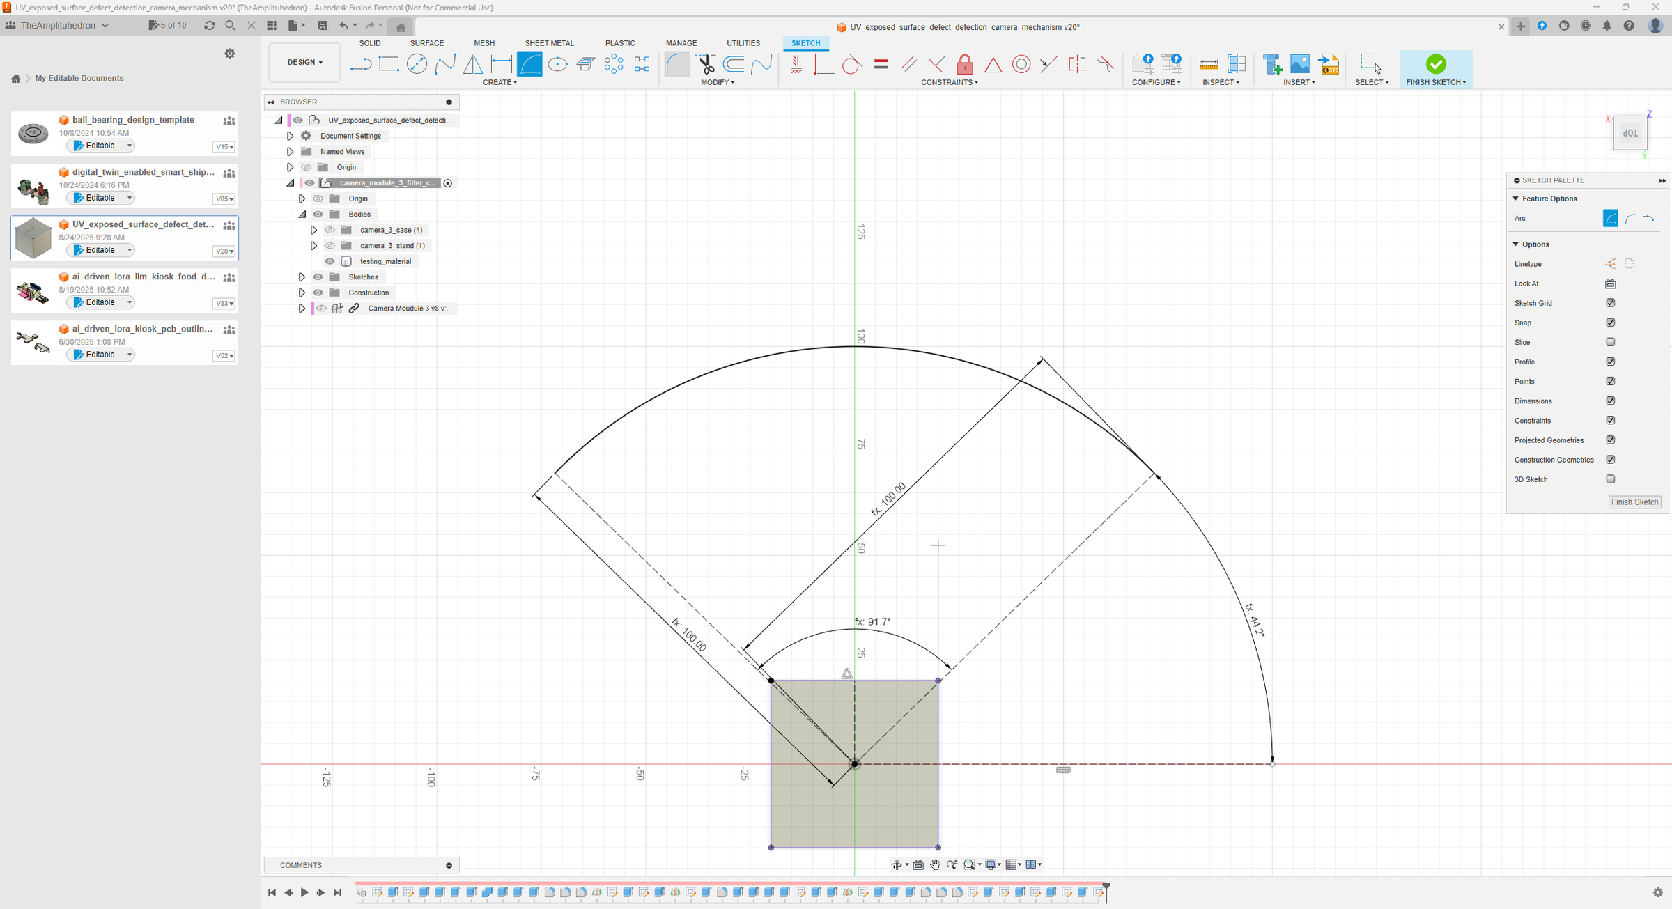The width and height of the screenshot is (1672, 909).
Task: Expand the Document Settings node
Action: [x=290, y=136]
